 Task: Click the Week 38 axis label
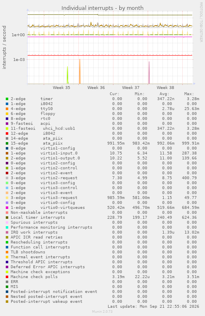coord(165,87)
